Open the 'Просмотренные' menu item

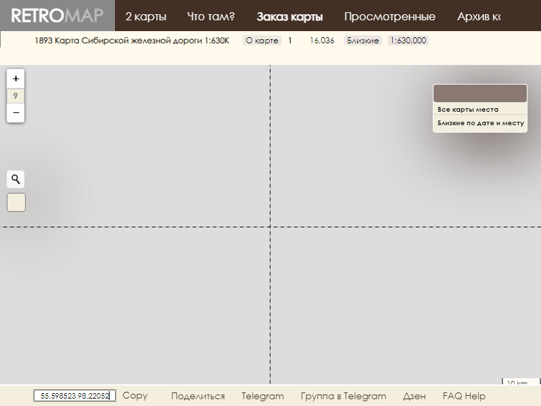pos(390,16)
